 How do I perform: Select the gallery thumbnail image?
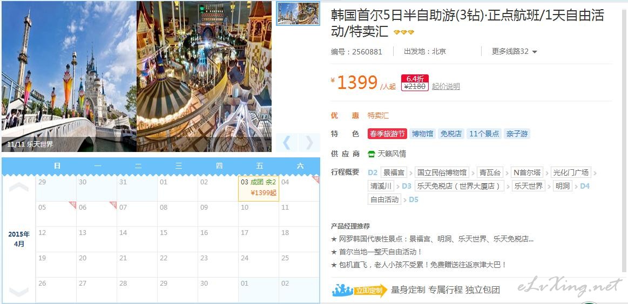pyautogui.click(x=298, y=13)
